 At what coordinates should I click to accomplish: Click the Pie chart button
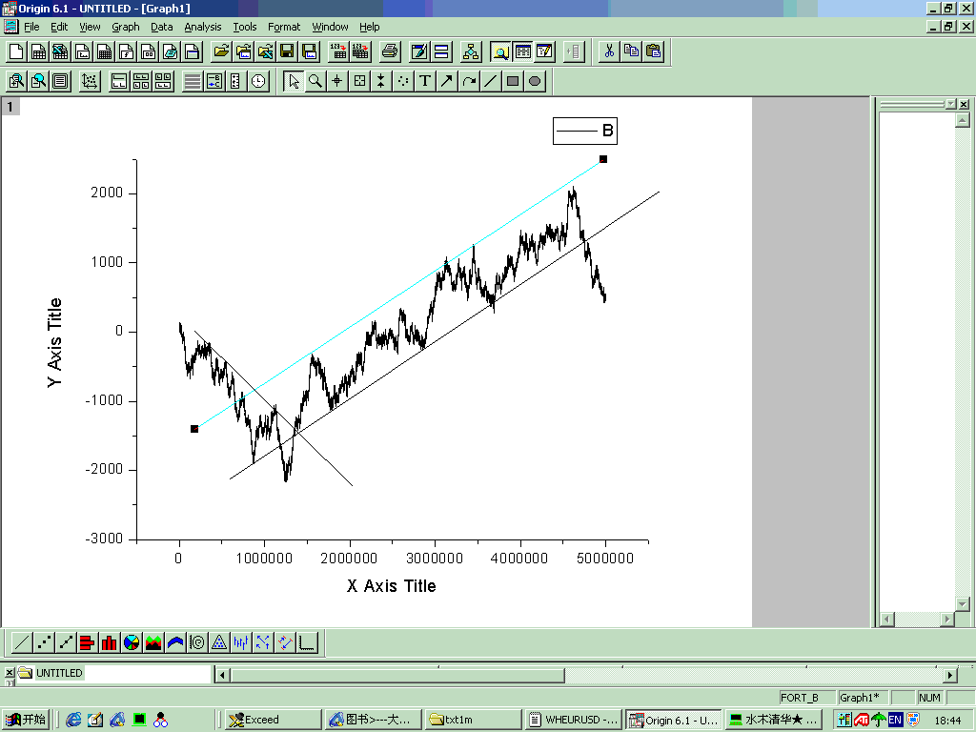click(x=132, y=641)
